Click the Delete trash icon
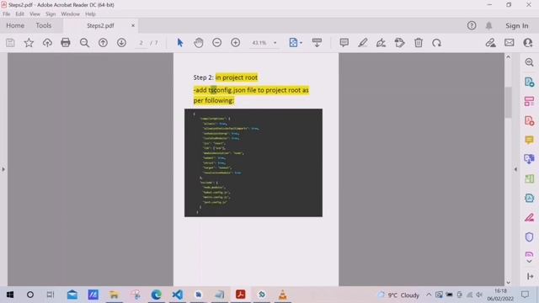This screenshot has width=539, height=303. coord(419,43)
